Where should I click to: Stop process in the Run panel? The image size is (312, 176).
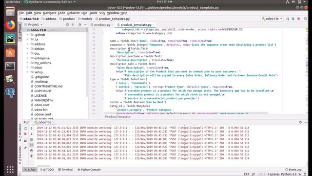pos(25,134)
